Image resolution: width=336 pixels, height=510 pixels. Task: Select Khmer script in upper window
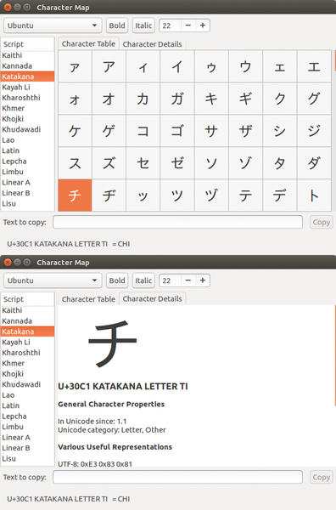tap(27, 108)
